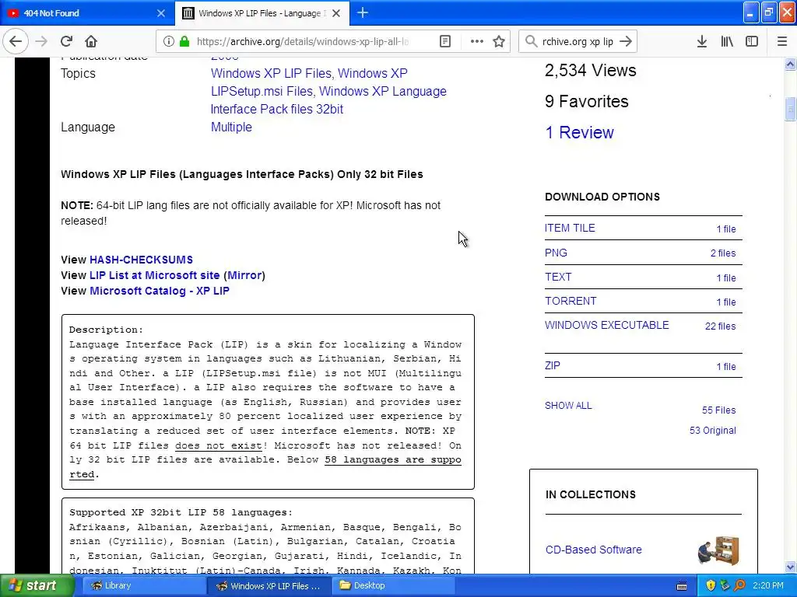Switch to the 404 Not Found tab

click(x=87, y=12)
